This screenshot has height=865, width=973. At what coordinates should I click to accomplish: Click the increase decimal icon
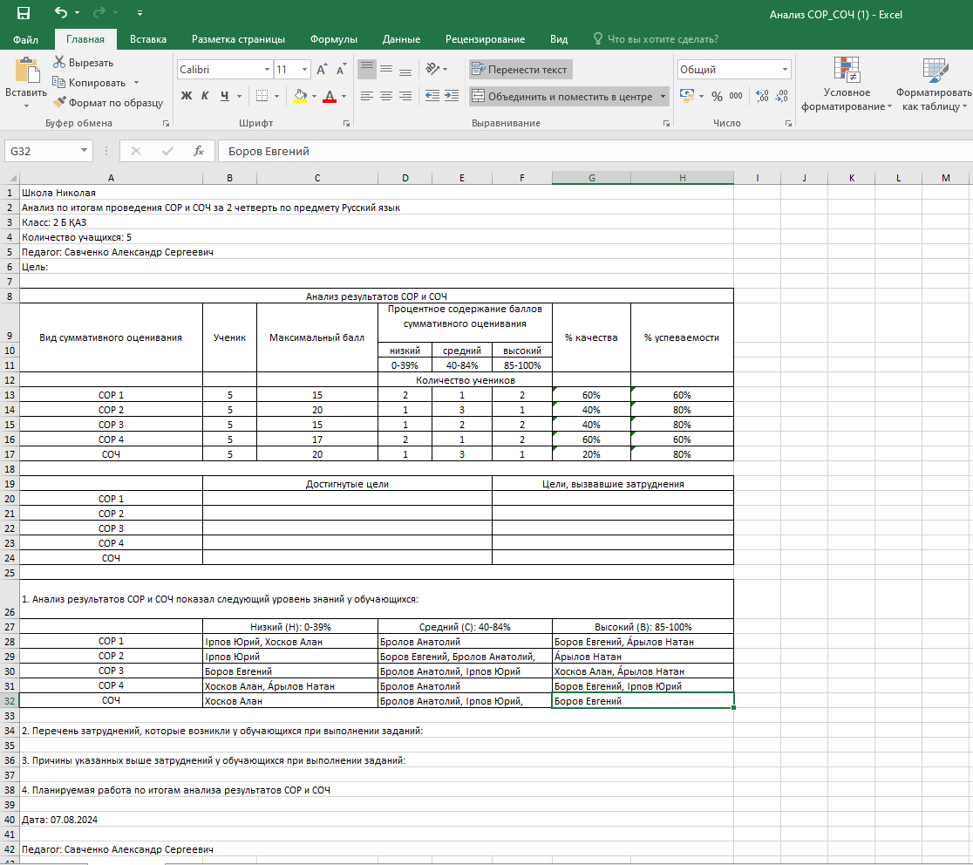[763, 96]
